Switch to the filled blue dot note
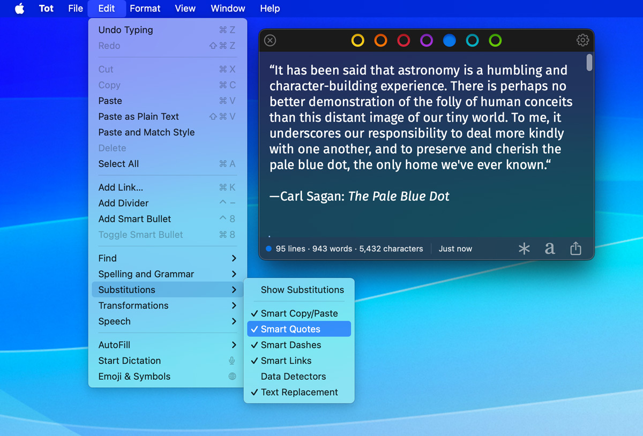The height and width of the screenshot is (436, 643). (x=450, y=40)
